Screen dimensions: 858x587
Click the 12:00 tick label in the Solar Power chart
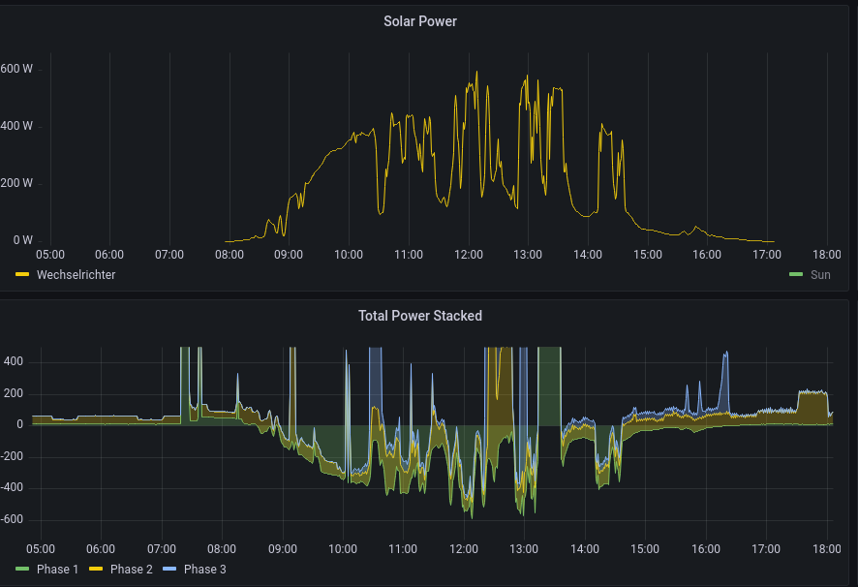469,255
